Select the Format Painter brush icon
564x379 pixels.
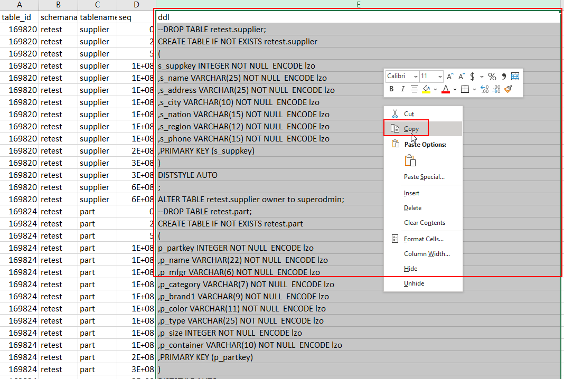click(507, 89)
